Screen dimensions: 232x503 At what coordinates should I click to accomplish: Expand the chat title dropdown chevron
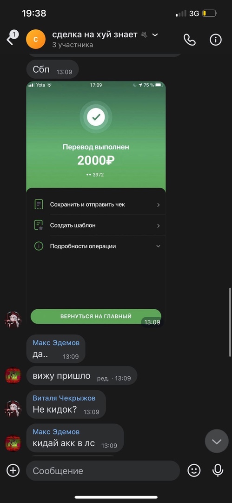click(155, 34)
